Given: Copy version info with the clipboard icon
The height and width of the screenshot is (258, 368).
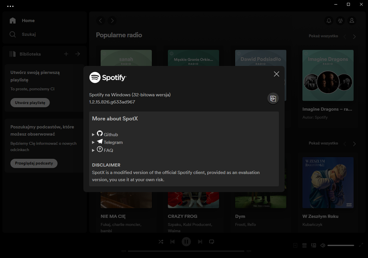Looking at the screenshot, I should 273,98.
